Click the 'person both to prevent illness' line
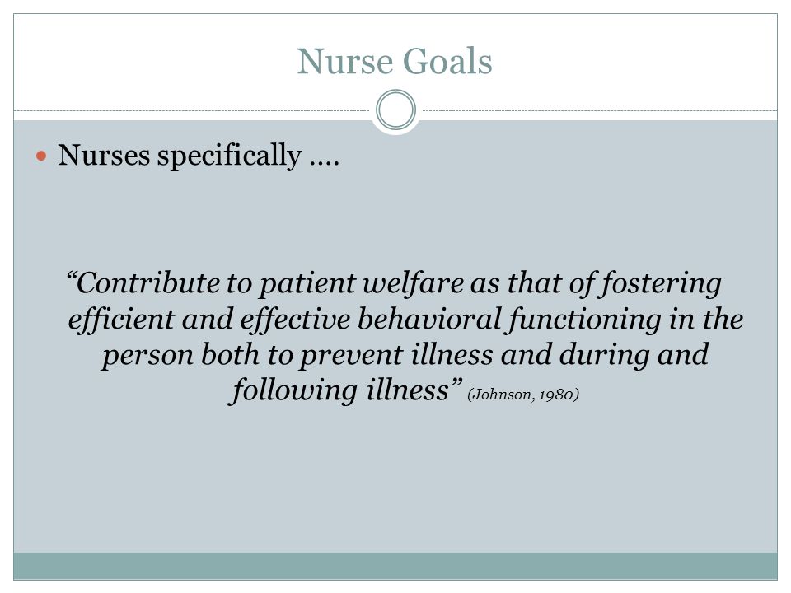791x593 pixels. coord(405,354)
